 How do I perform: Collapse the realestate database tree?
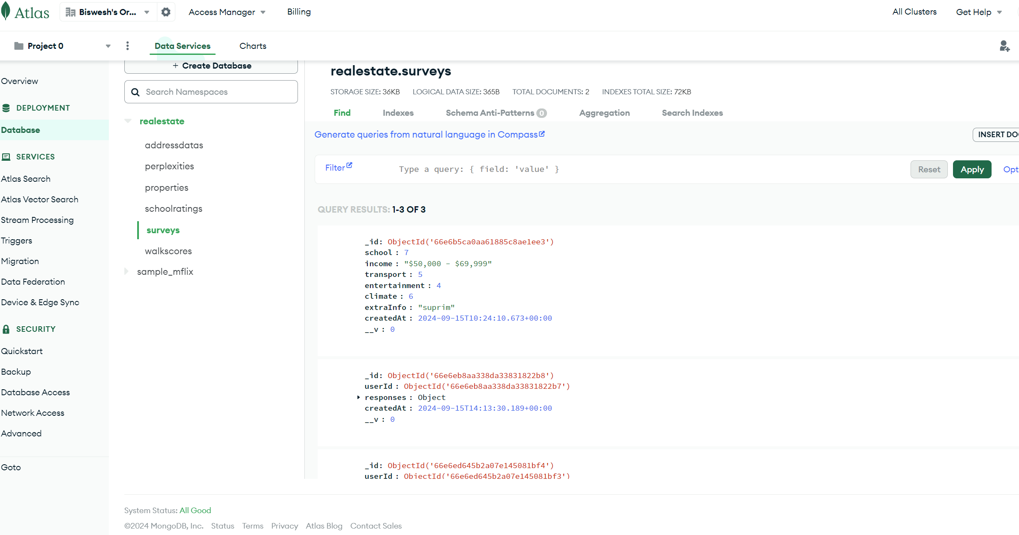point(128,121)
